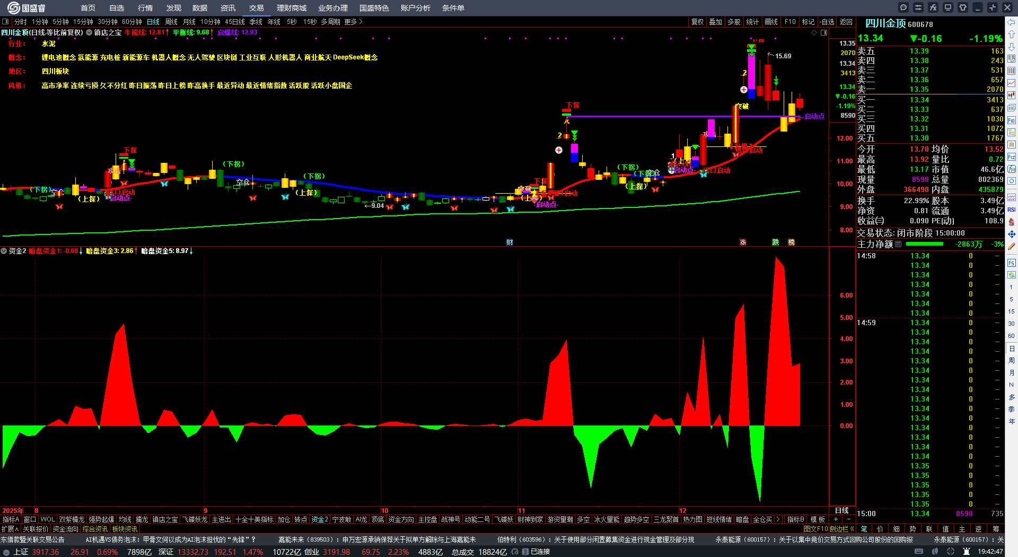Open the f(x) formula sidebar icon
This screenshot has width=1018, height=557.
point(1012,169)
